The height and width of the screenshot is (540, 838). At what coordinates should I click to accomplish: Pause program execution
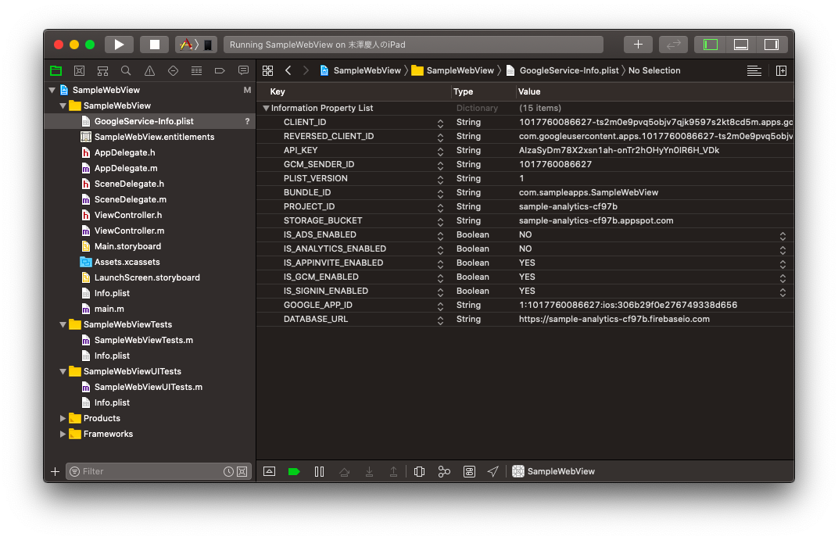[319, 472]
